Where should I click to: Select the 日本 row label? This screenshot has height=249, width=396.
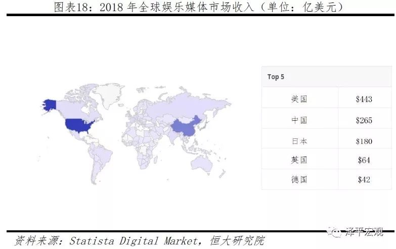click(299, 141)
